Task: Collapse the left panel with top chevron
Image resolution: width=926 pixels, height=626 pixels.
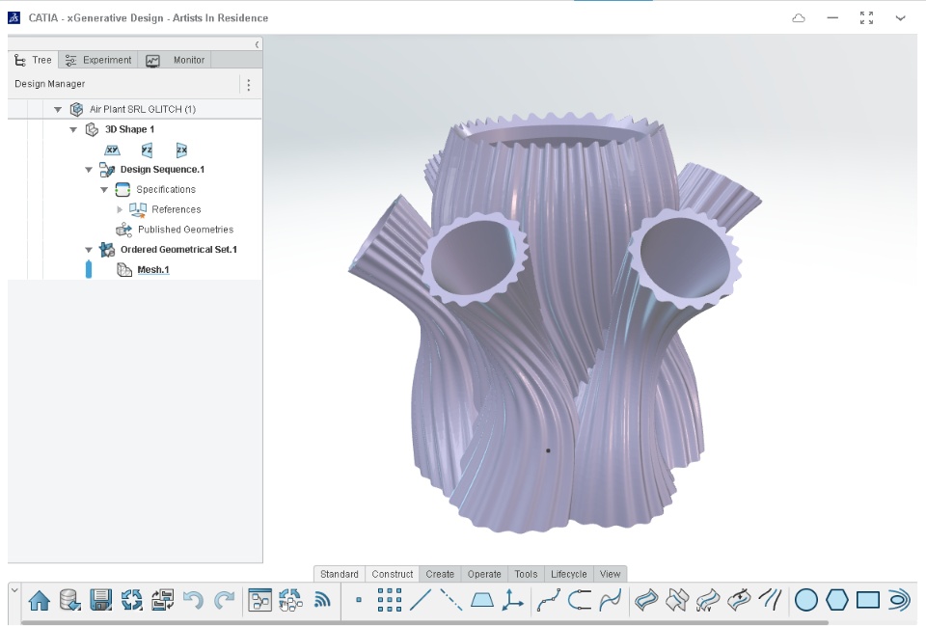Action: (257, 44)
